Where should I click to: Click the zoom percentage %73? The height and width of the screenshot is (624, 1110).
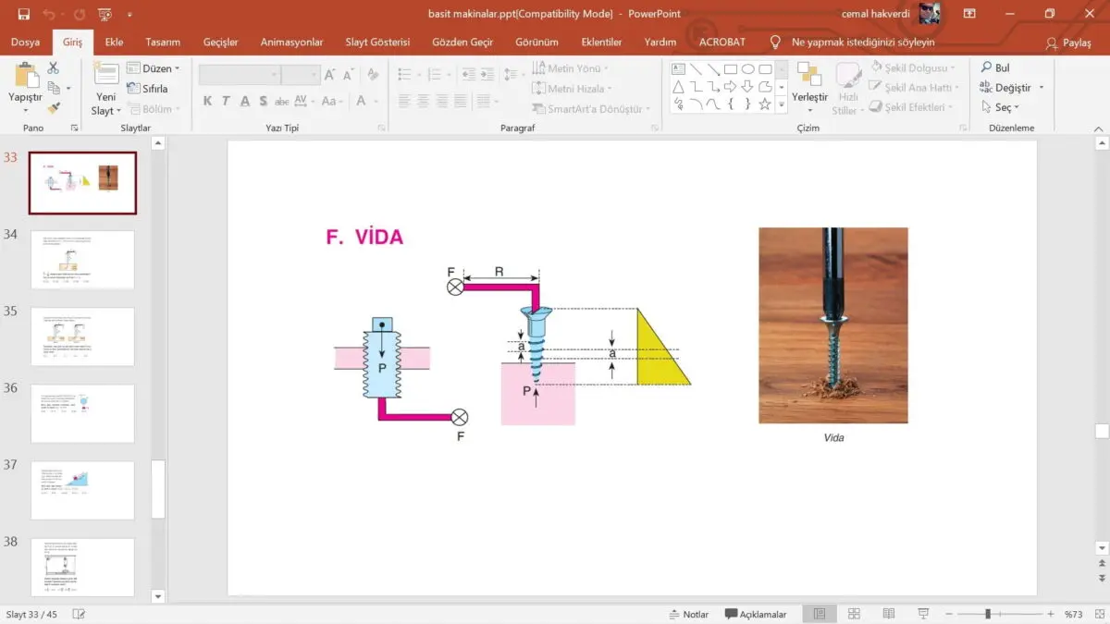point(1073,614)
